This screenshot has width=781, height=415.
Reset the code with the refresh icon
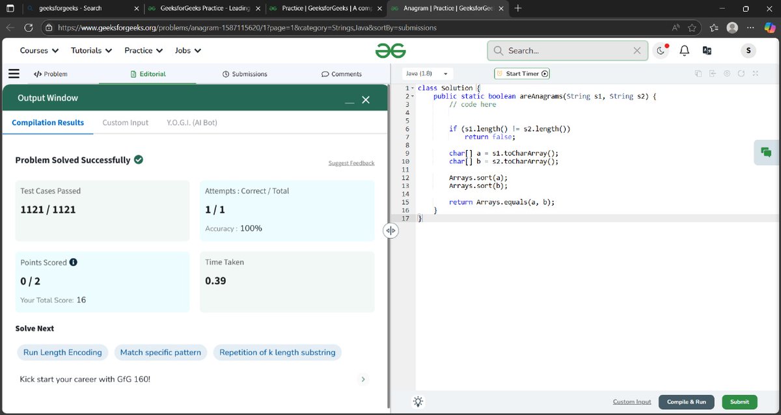(x=741, y=74)
